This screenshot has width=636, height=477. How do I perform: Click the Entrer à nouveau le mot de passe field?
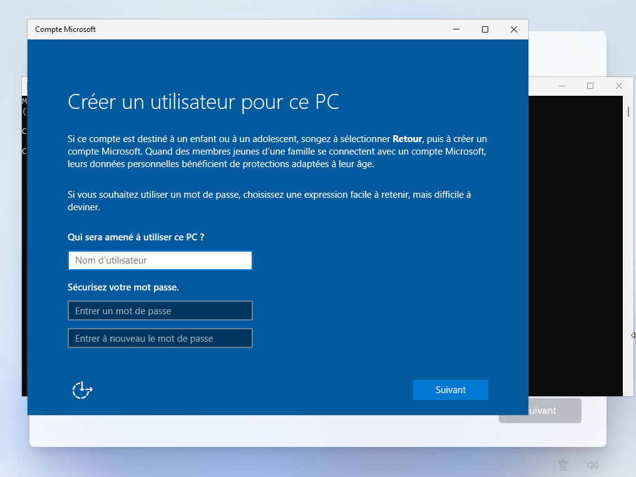click(160, 338)
